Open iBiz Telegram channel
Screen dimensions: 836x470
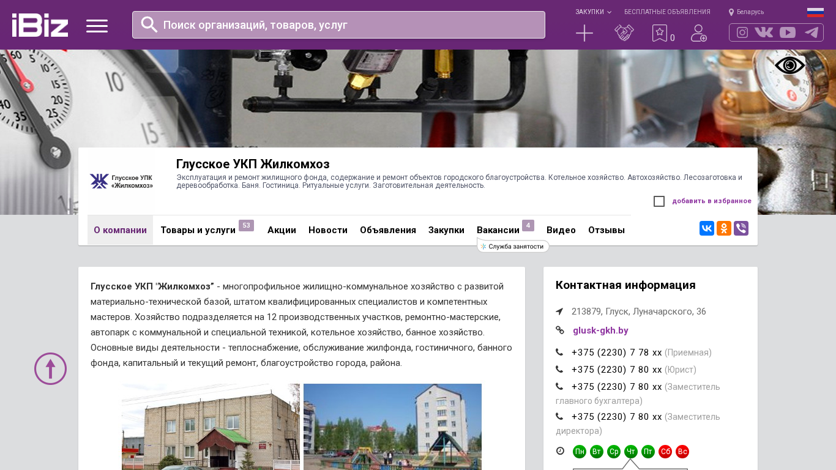[x=812, y=32]
